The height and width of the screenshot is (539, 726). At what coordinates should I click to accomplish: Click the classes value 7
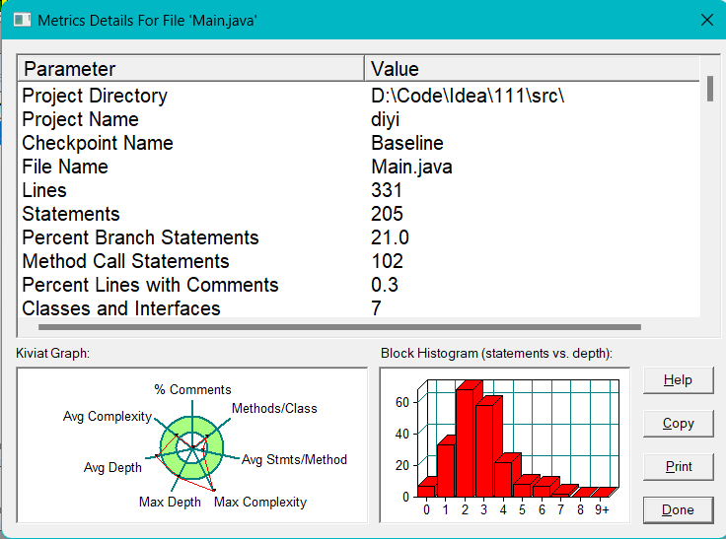(376, 308)
